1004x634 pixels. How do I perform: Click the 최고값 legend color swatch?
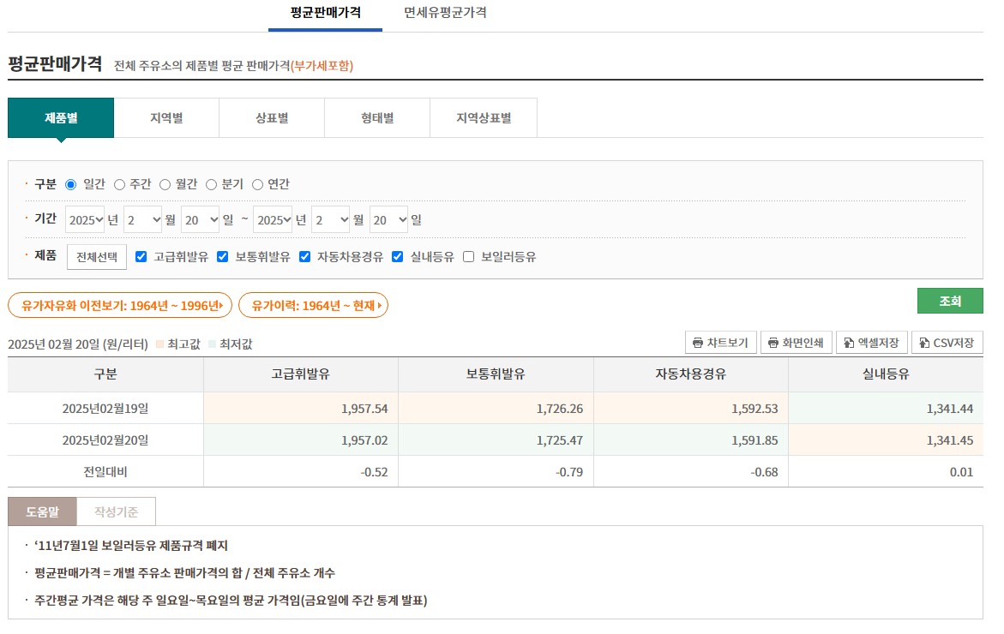click(x=160, y=344)
